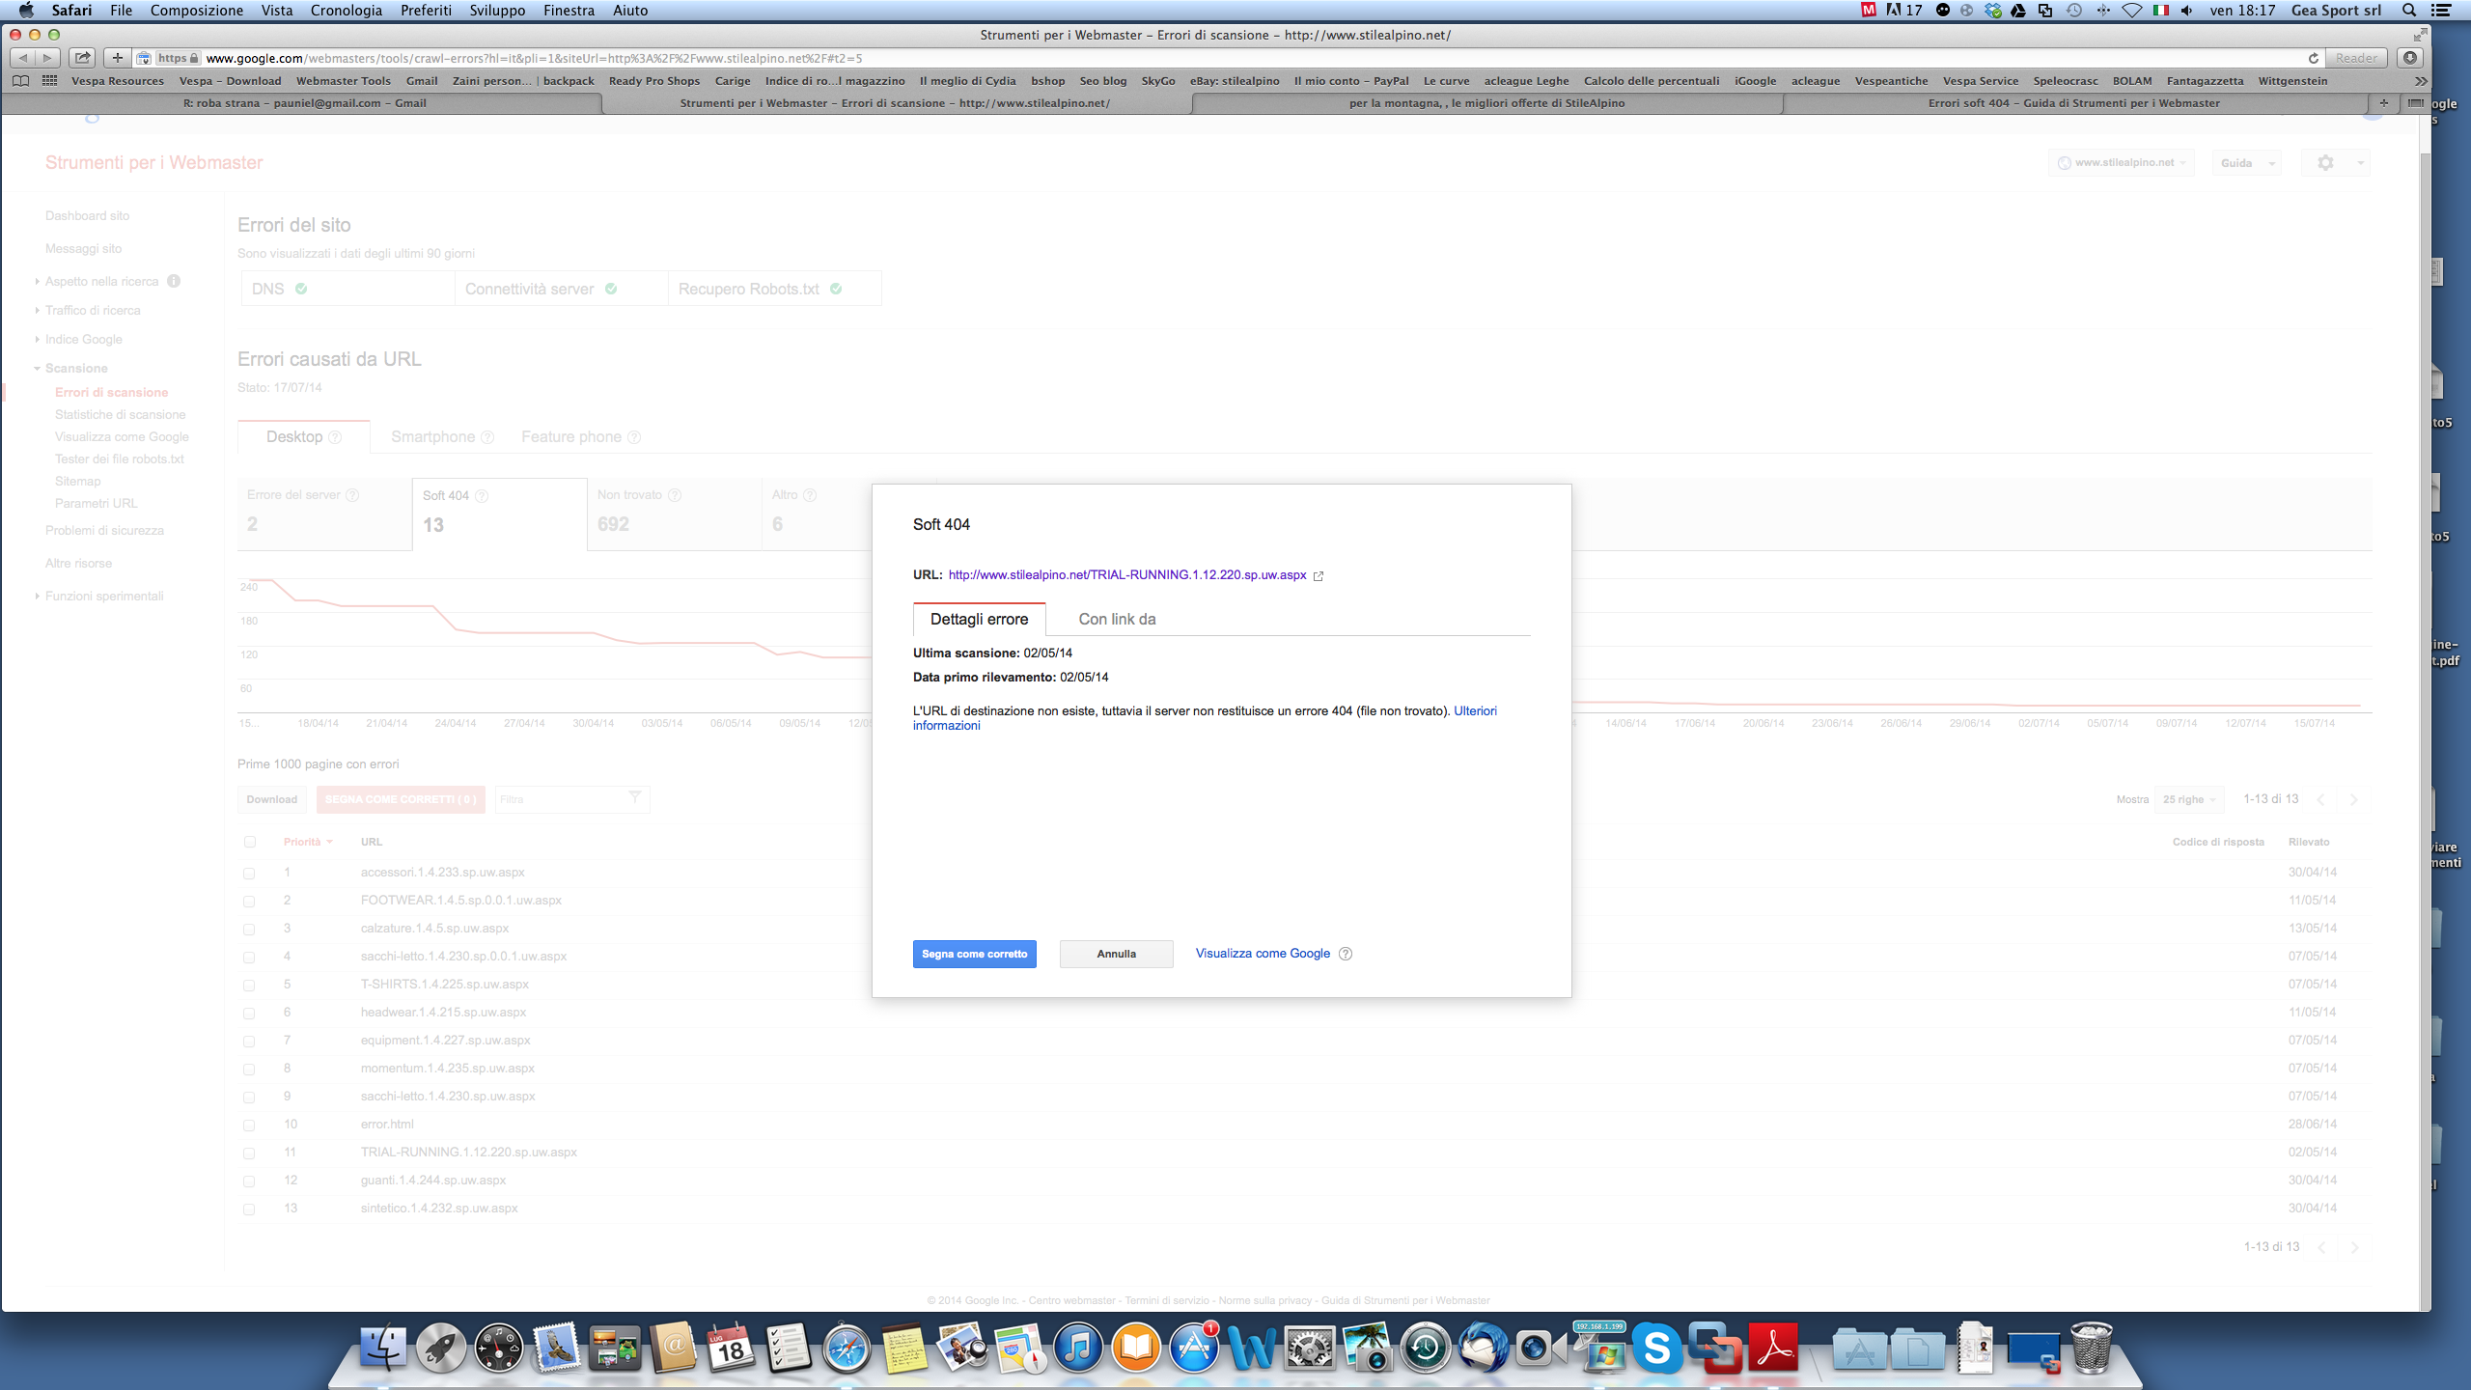The height and width of the screenshot is (1390, 2471).
Task: Open Spotlight search in the menu bar
Action: pyautogui.click(x=2409, y=11)
